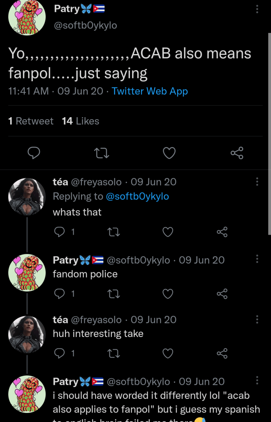Open Patry's avatar at top of thread
Screen dimensions: 271x422
(x=27, y=17)
